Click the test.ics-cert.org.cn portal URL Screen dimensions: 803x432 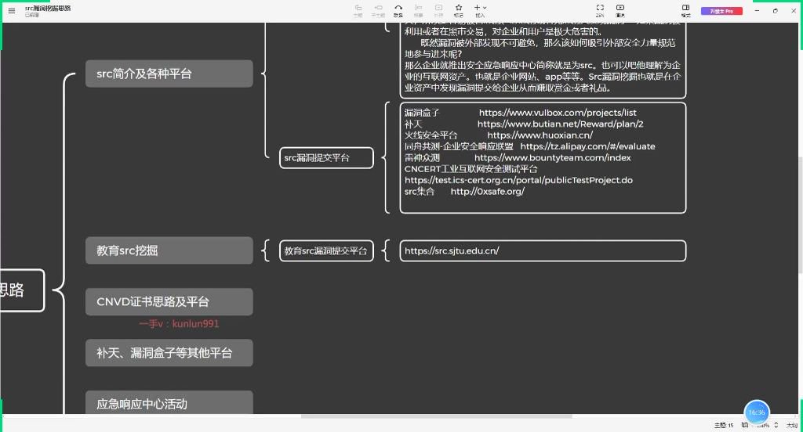point(518,180)
